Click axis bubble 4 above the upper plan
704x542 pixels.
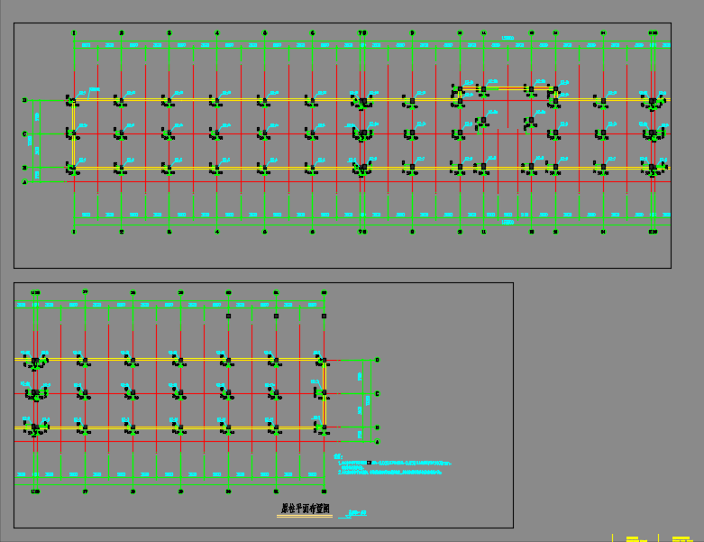pos(216,32)
